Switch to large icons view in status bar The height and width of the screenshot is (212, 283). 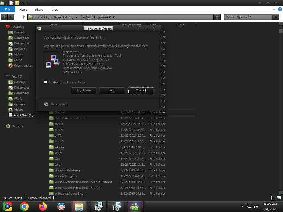point(279,198)
